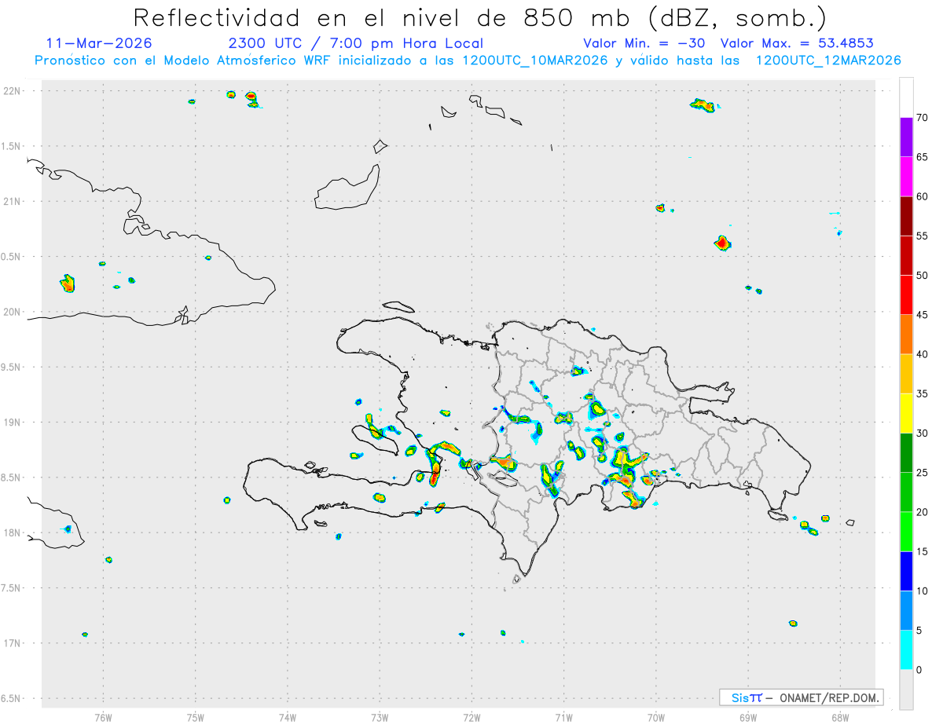Click the date '11-Mar-2026'

pos(99,43)
